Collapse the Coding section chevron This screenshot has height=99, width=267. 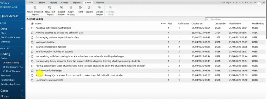pyautogui.click(x=22, y=54)
